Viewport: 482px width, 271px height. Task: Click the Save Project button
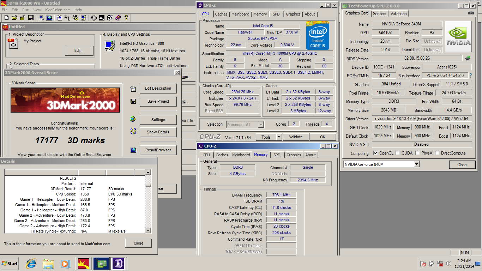tap(158, 101)
